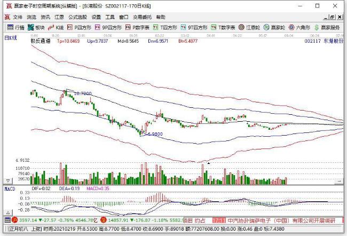Click the DEA=-0.19 readout
This screenshot has width=347, height=236.
[69, 188]
